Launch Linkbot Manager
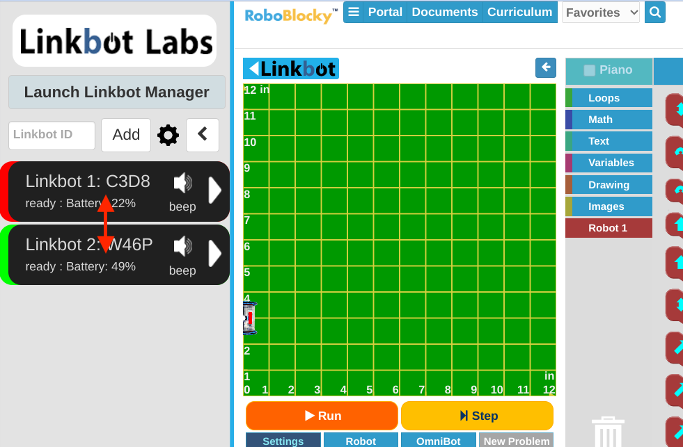The image size is (683, 447). click(x=117, y=92)
